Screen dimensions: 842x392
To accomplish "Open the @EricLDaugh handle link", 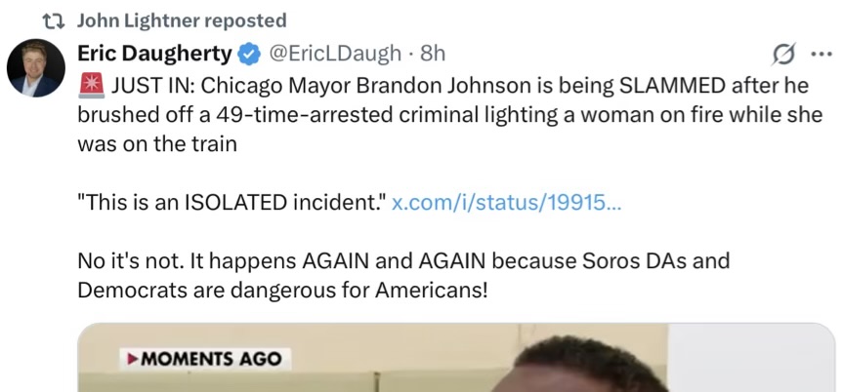I will coord(334,53).
